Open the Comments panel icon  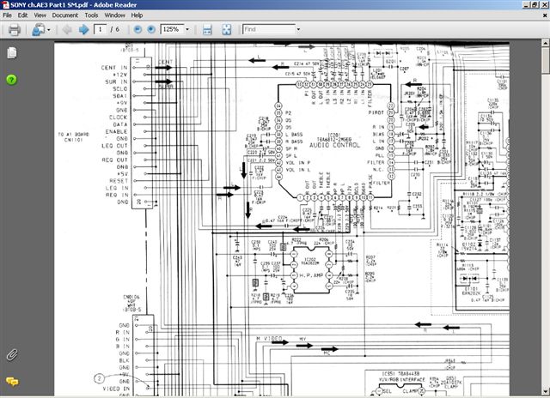click(11, 382)
